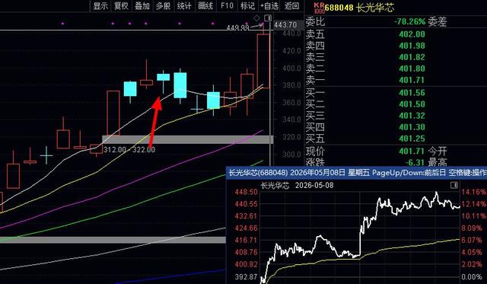
Task: Select 叠加 overlay option in toolbar
Action: [142, 5]
